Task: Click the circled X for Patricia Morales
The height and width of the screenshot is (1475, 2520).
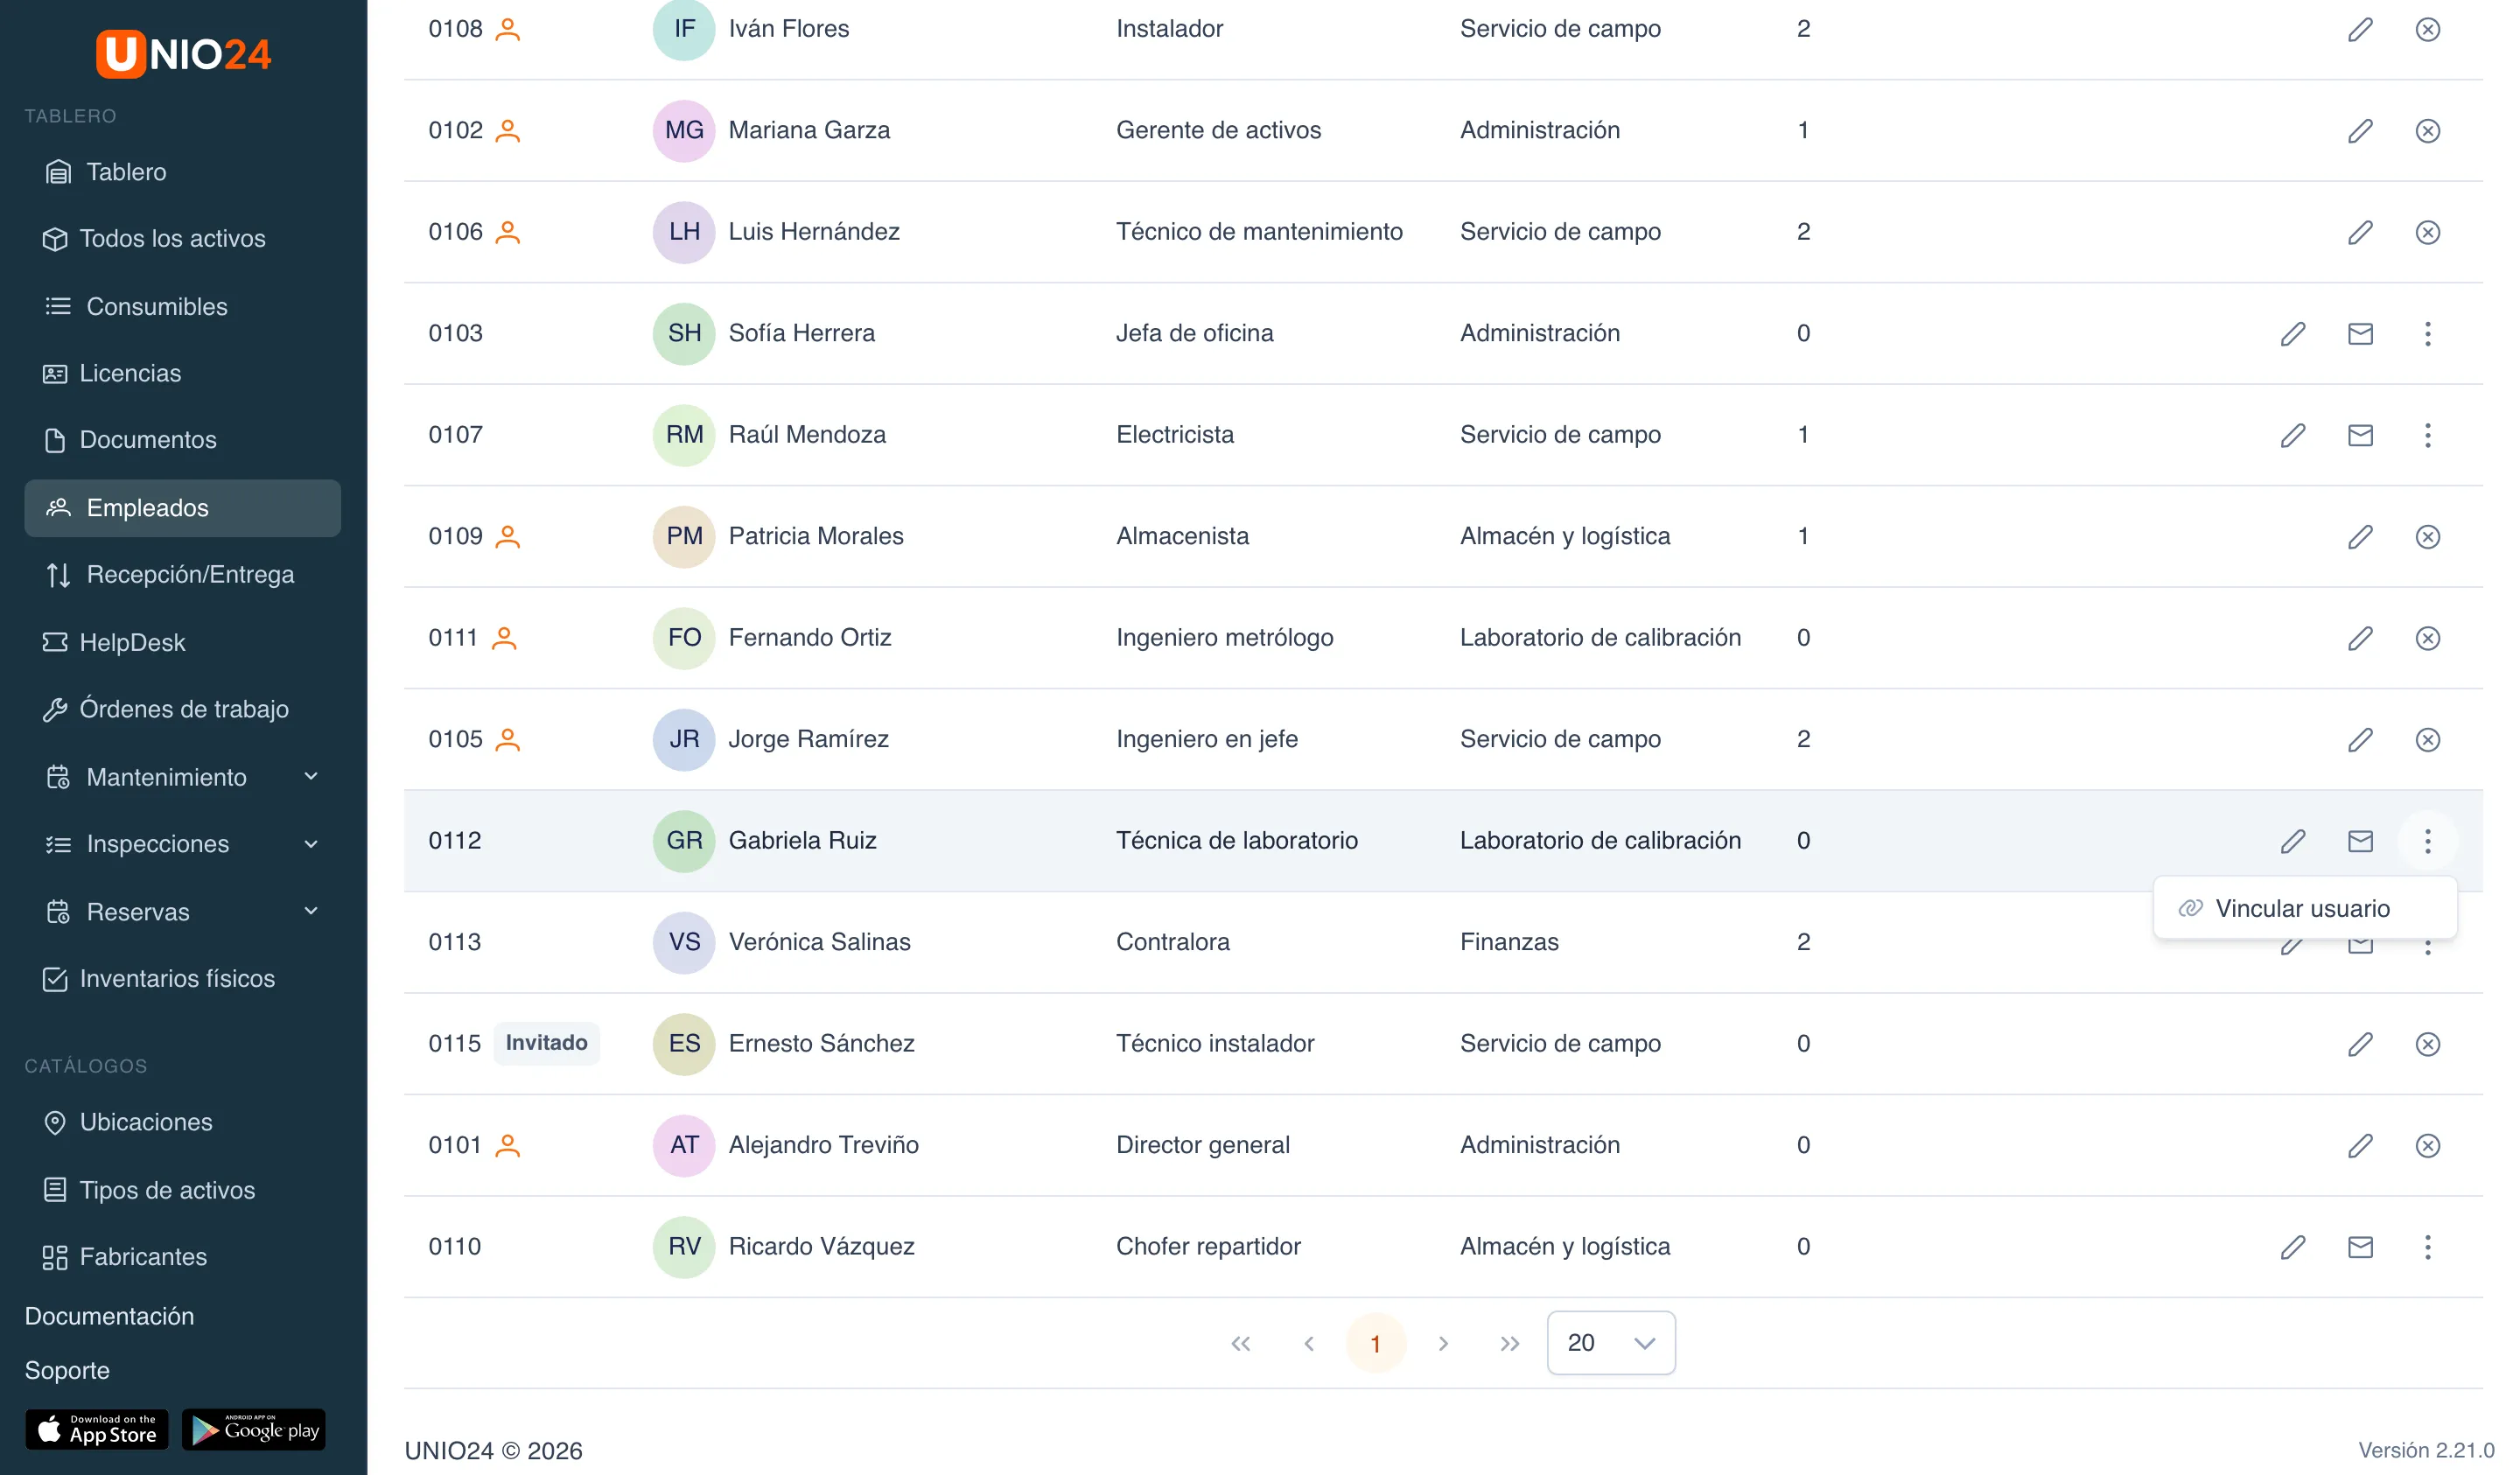Action: pos(2427,537)
